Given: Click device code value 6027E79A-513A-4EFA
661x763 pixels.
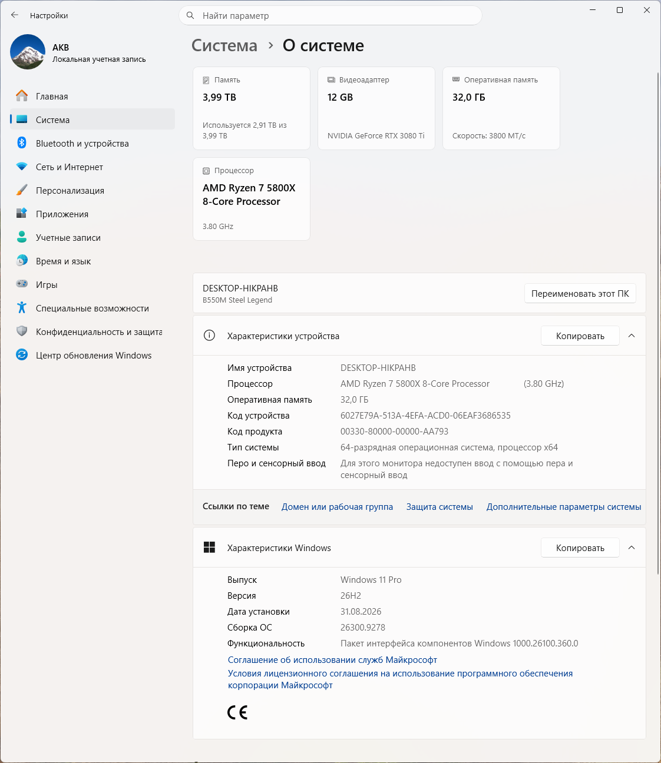Looking at the screenshot, I should pyautogui.click(x=425, y=415).
